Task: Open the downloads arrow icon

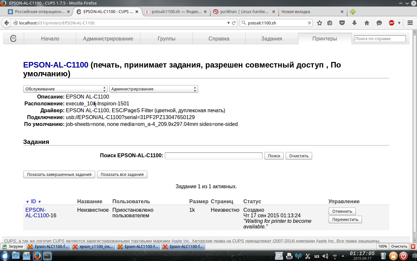Action: (354, 23)
